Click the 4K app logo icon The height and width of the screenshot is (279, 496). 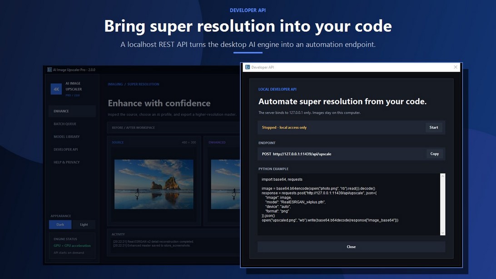(x=56, y=89)
